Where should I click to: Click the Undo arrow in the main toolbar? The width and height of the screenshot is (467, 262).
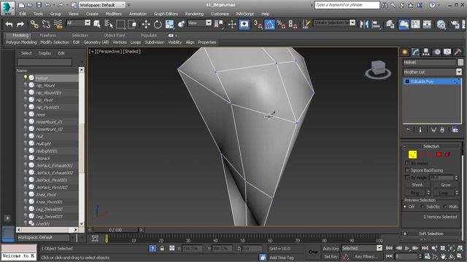coord(9,24)
